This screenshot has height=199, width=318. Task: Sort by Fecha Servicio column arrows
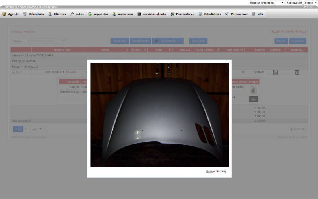coord(218,49)
